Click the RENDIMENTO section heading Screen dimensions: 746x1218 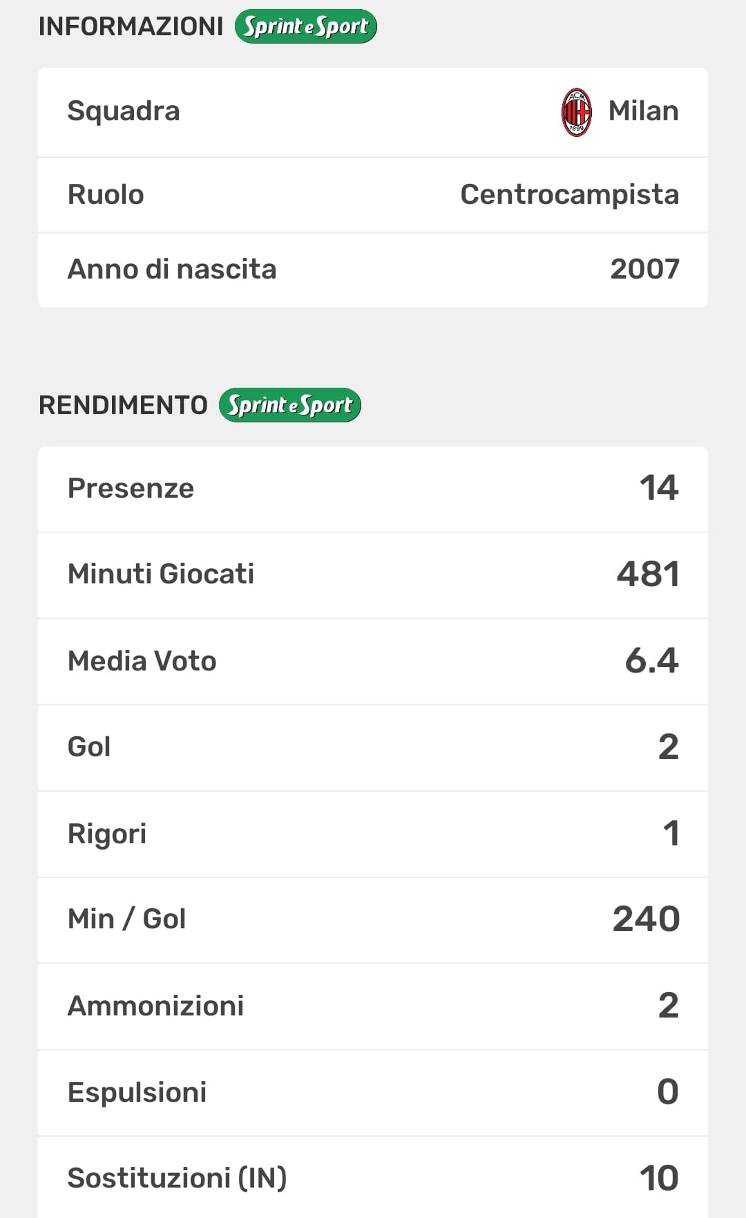tap(123, 405)
